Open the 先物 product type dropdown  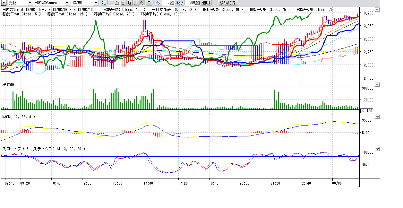pos(30,3)
